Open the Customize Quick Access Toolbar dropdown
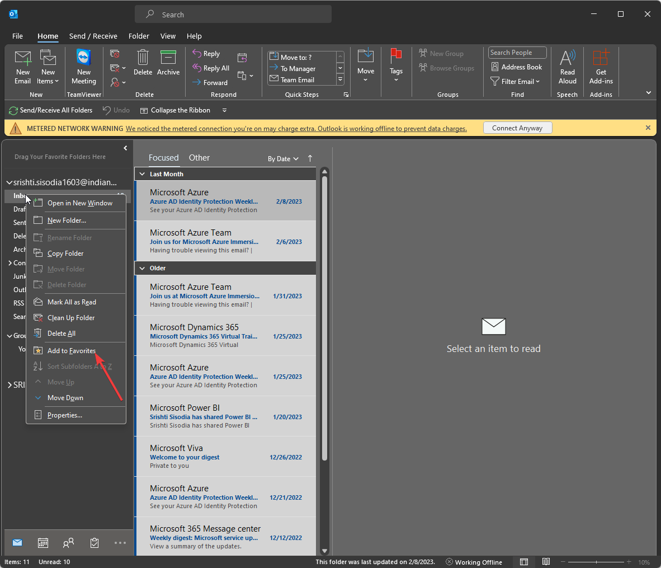Screen dimensions: 661x568 [x=224, y=110]
